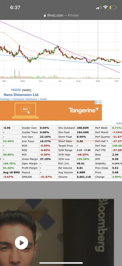Image resolution: width=122 pixels, height=266 pixels.
Task: Tap the cellular signal bars icon
Action: 99,8
